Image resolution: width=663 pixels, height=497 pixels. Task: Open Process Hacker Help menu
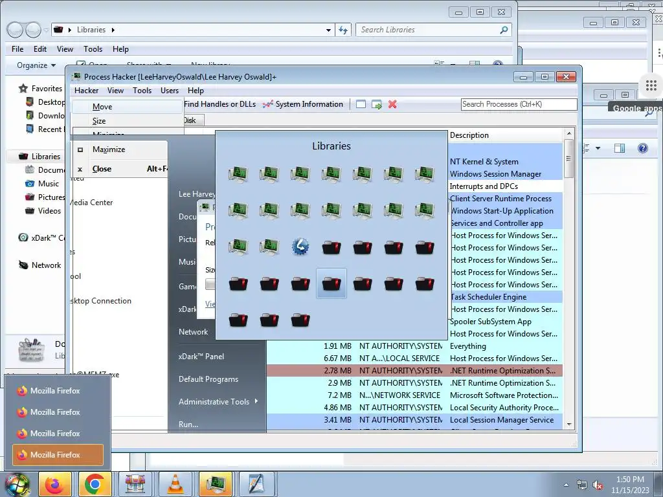coord(196,91)
